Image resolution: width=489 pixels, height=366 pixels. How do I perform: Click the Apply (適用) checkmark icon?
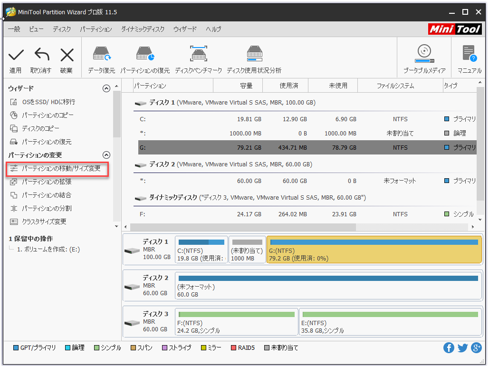pos(16,55)
